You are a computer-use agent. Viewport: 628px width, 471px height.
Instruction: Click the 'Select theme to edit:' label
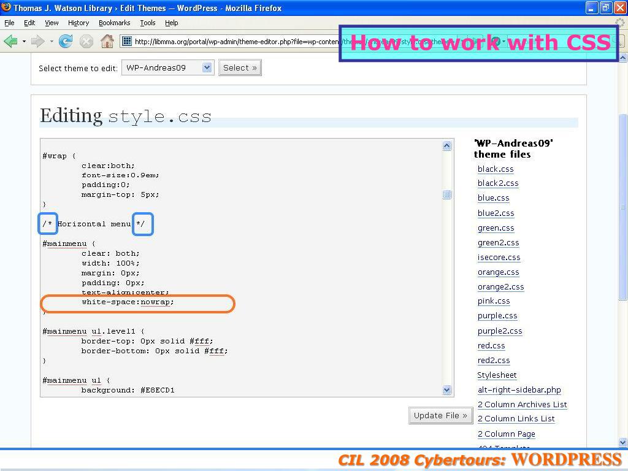pyautogui.click(x=78, y=68)
